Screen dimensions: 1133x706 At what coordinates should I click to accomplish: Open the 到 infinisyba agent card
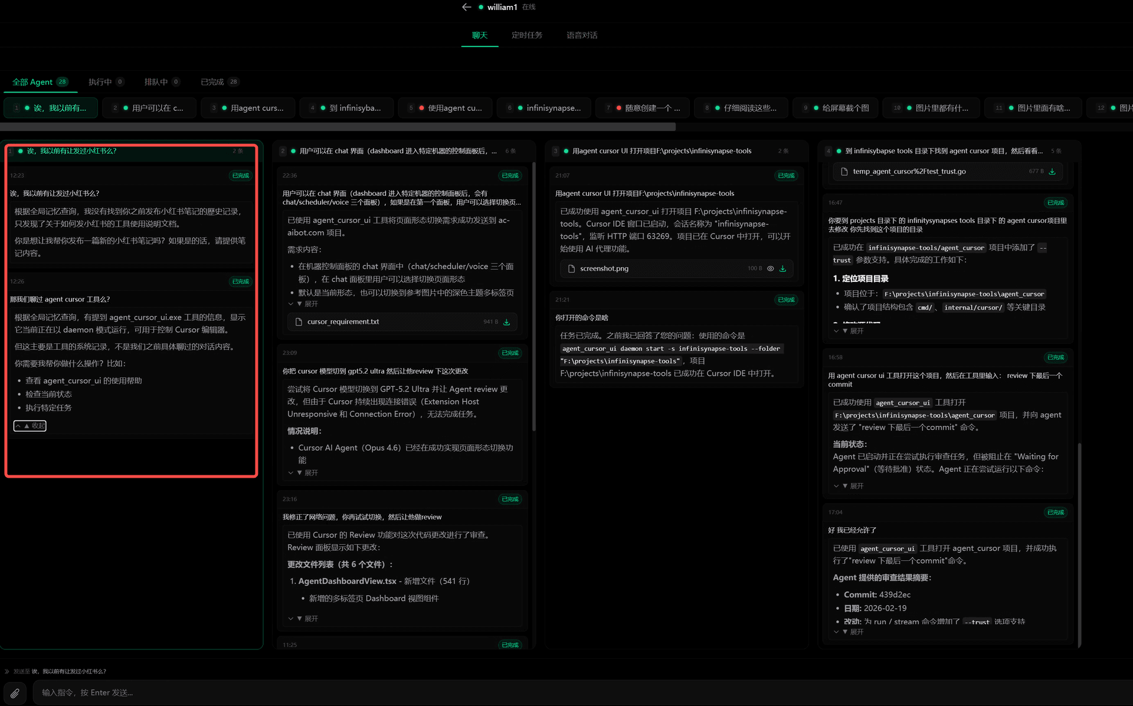pos(346,107)
